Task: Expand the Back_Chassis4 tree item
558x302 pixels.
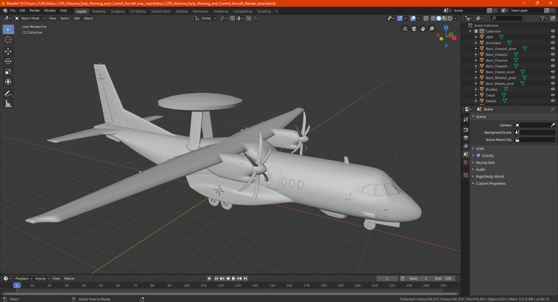Action: pos(476,60)
